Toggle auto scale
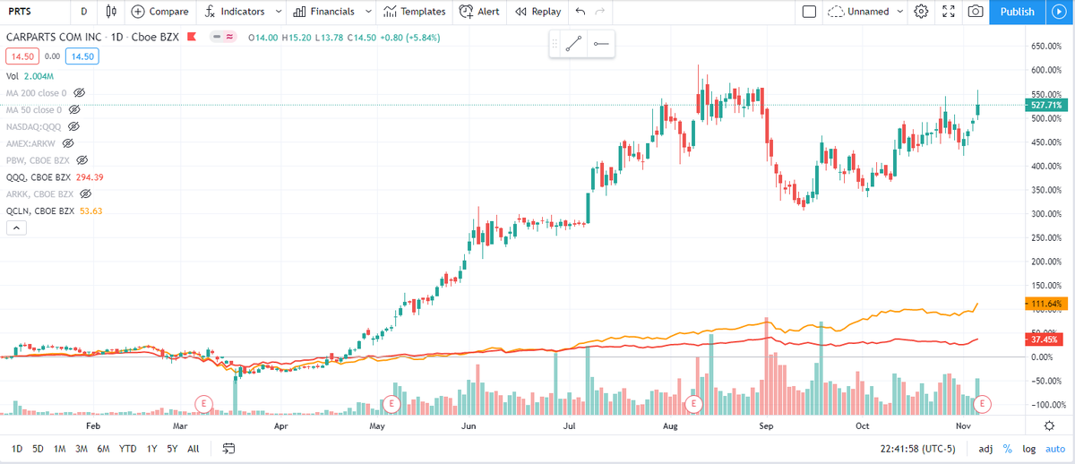 point(1056,448)
